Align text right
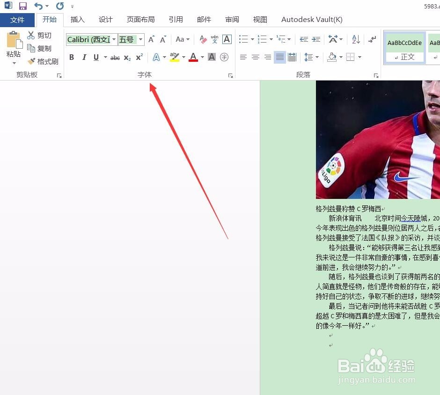Viewport: 440px width, 395px height. pos(268,57)
